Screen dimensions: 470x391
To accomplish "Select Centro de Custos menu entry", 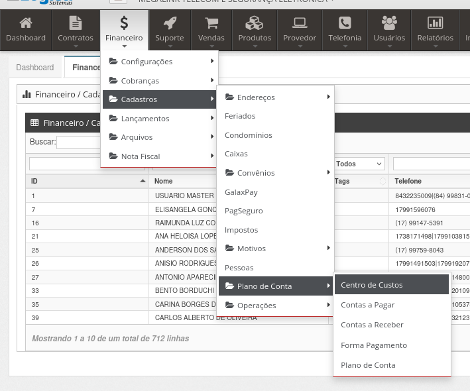I will [392, 285].
